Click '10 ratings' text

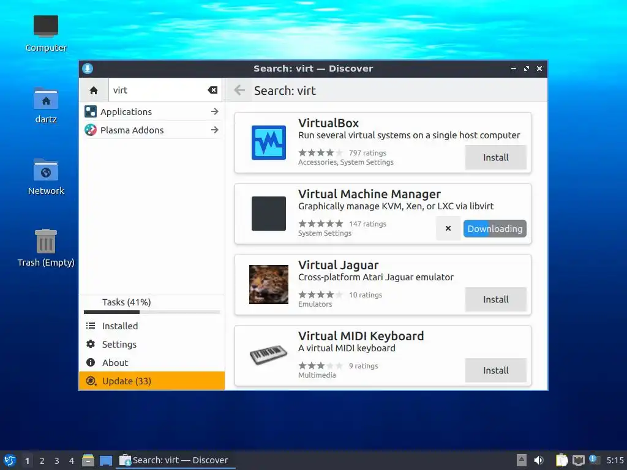click(x=366, y=295)
